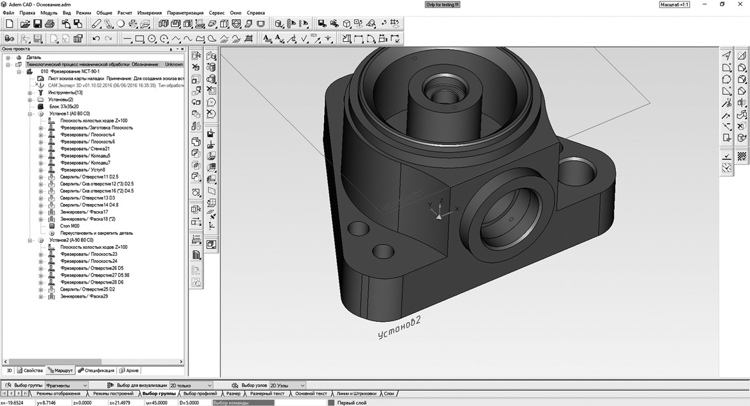Image resolution: width=750 pixels, height=406 pixels.
Task: Open a file with the folder icon
Action: point(25,24)
